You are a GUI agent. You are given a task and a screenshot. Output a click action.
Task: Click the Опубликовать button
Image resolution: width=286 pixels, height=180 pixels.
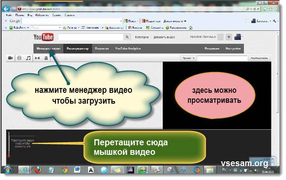click(x=259, y=58)
